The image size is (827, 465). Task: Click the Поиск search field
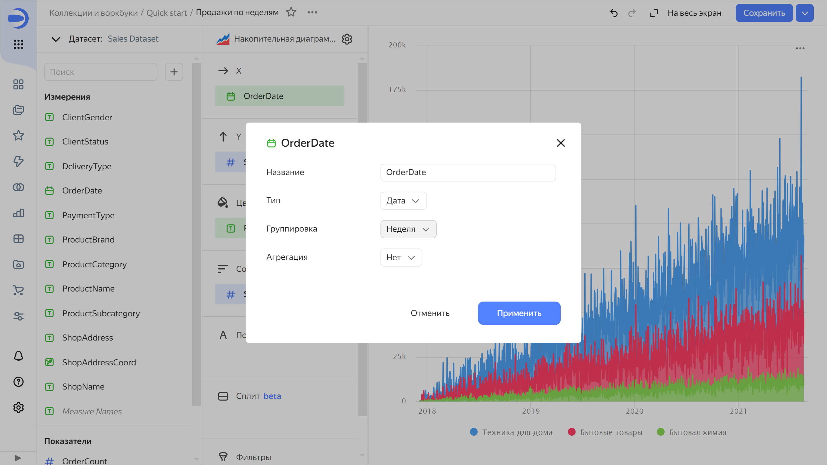pyautogui.click(x=100, y=72)
